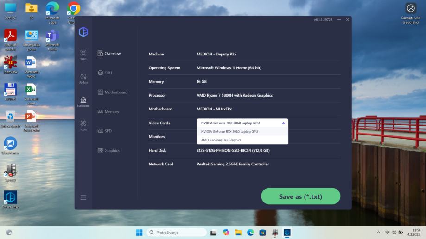Select the Hardware section icon
The height and width of the screenshot is (239, 426).
tap(83, 102)
